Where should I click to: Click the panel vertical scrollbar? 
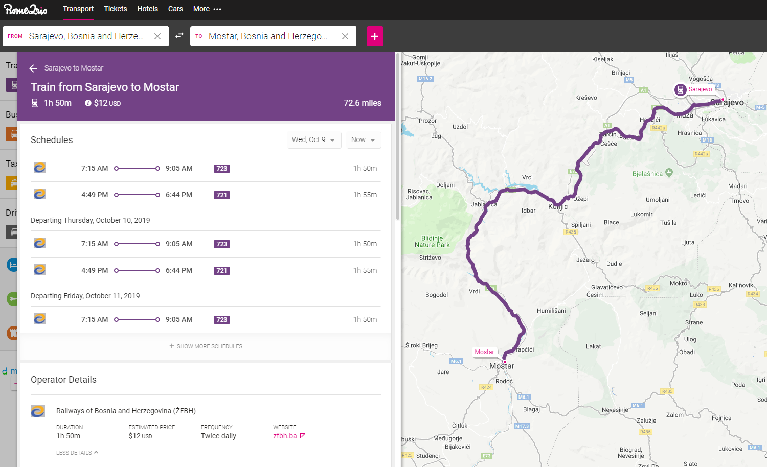397,137
